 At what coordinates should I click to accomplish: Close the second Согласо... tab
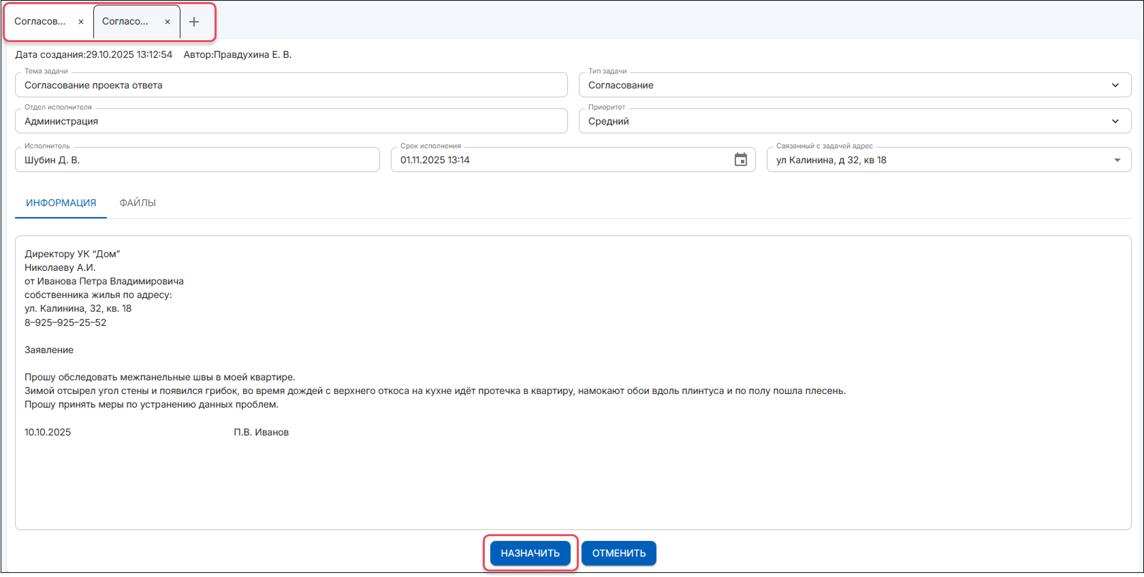[168, 22]
